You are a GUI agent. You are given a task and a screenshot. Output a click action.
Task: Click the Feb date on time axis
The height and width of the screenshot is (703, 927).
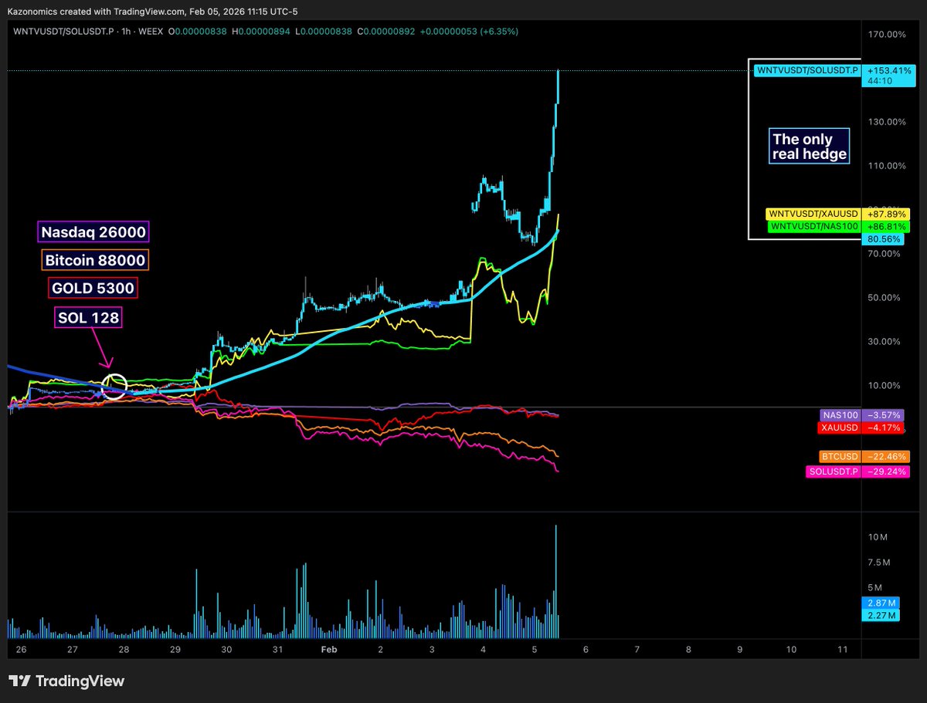[329, 650]
